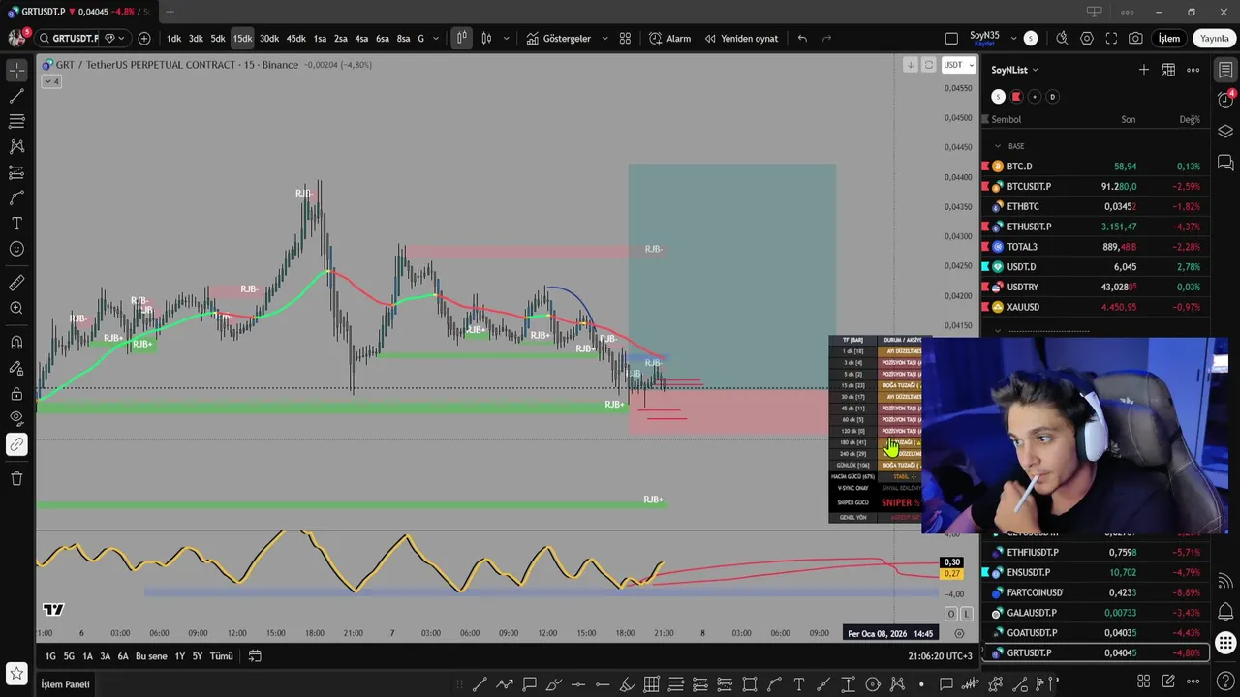1240x697 pixels.
Task: Click the trash icon to remove drawings
Action: (16, 478)
